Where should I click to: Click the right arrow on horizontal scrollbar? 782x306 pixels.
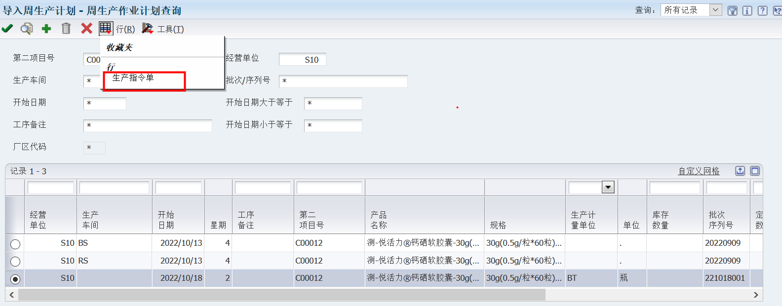756,295
